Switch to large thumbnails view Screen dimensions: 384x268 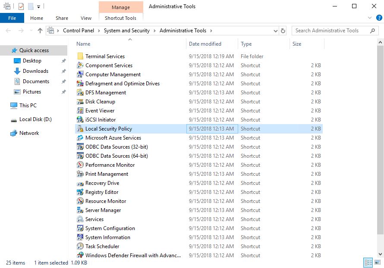point(378,263)
